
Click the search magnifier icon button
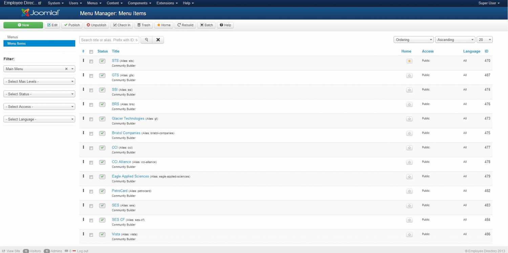point(146,40)
